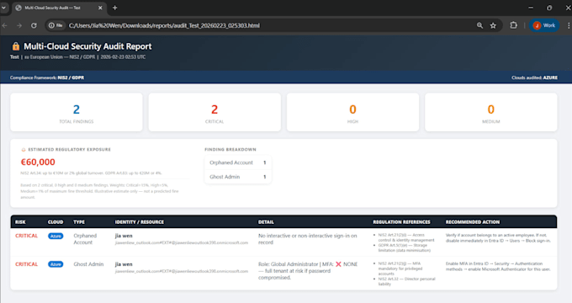
Task: Reload the audit report page
Action: pyautogui.click(x=34, y=25)
